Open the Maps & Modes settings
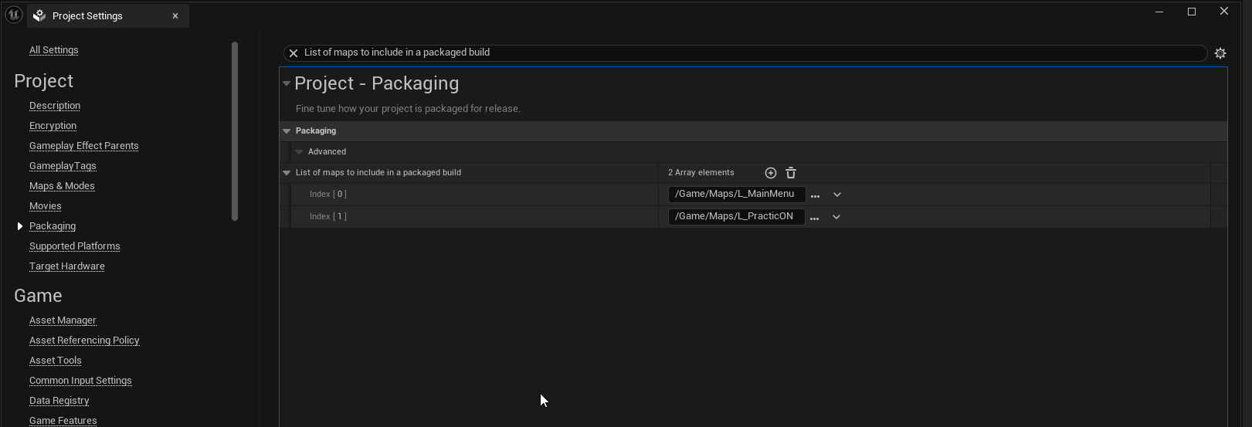This screenshot has height=427, width=1252. (x=62, y=186)
